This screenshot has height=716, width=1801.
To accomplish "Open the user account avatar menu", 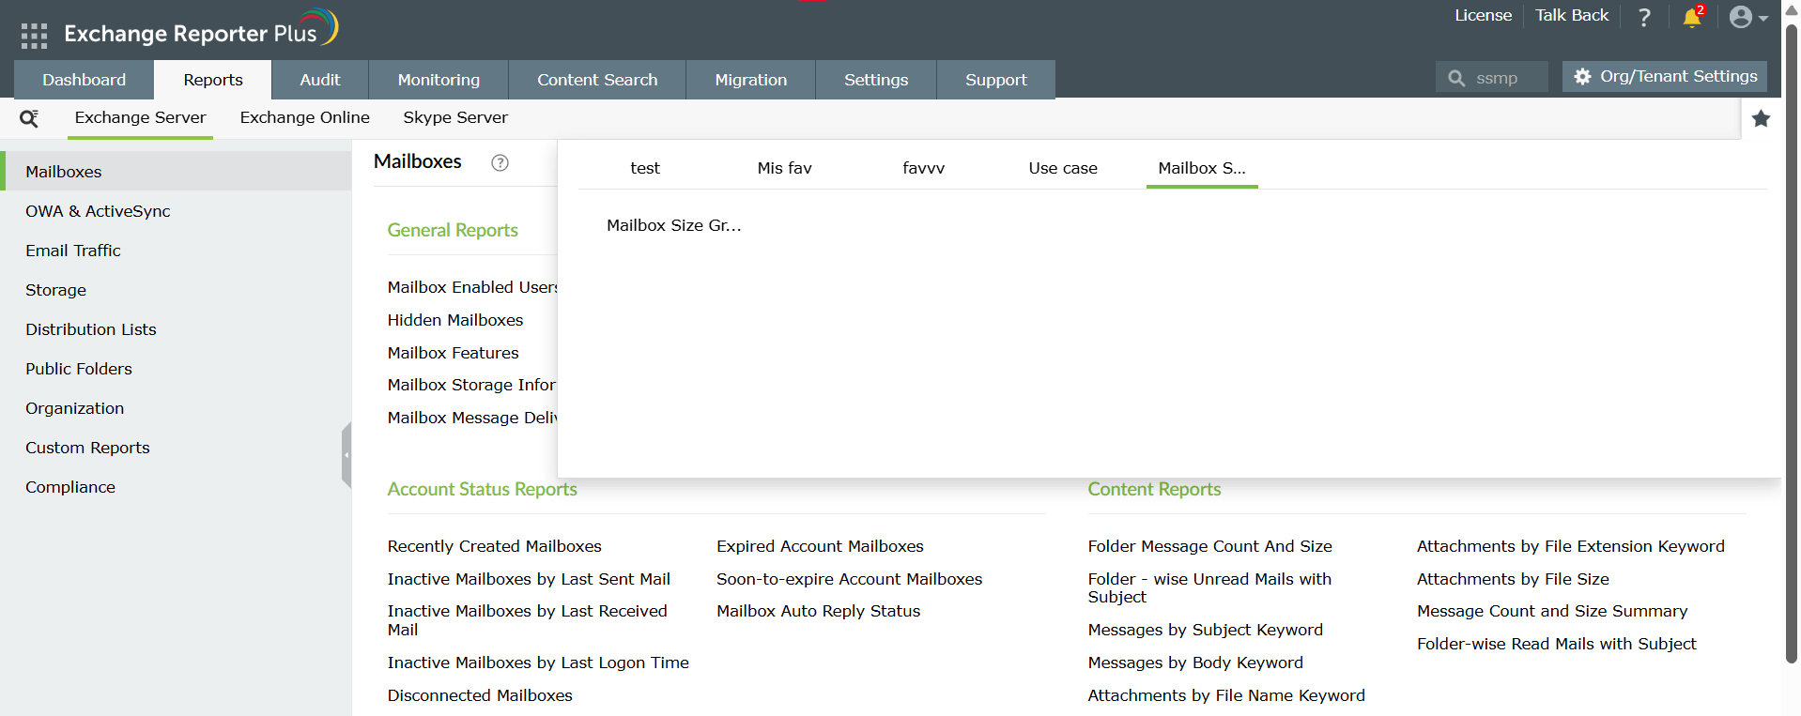I will [x=1748, y=17].
